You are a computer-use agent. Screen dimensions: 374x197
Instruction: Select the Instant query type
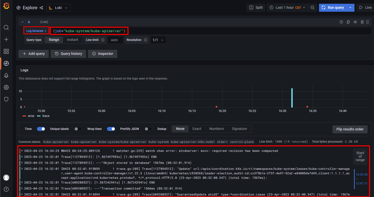click(x=72, y=40)
